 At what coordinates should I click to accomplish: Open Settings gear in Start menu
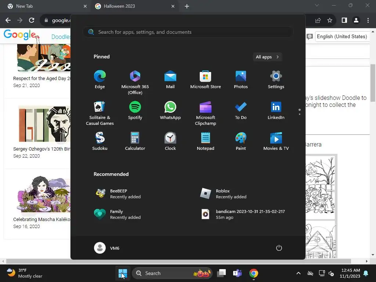pos(276,80)
